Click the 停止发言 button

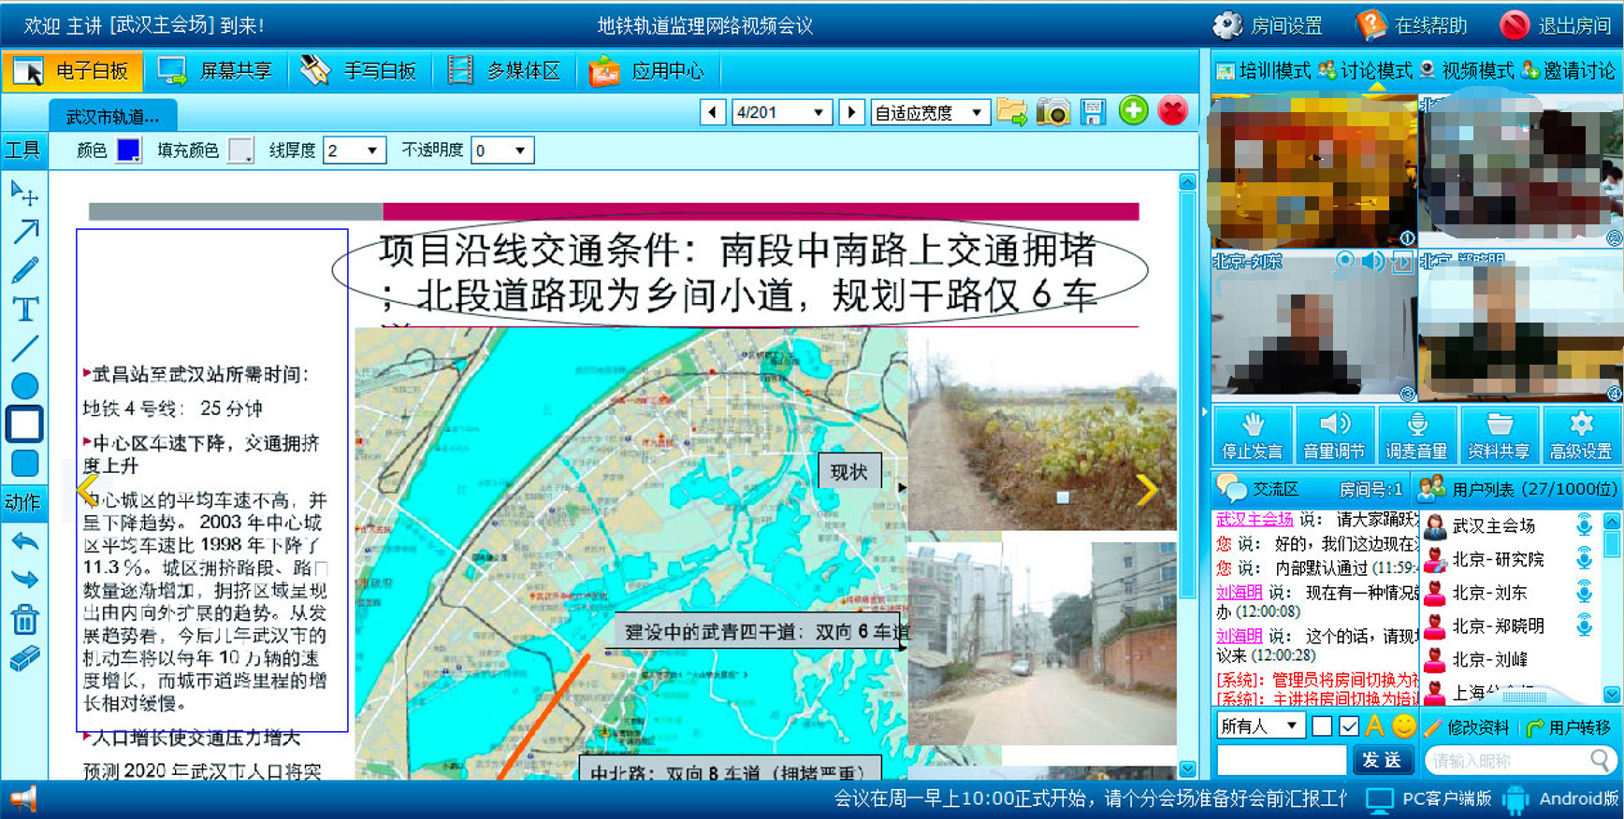(1252, 436)
